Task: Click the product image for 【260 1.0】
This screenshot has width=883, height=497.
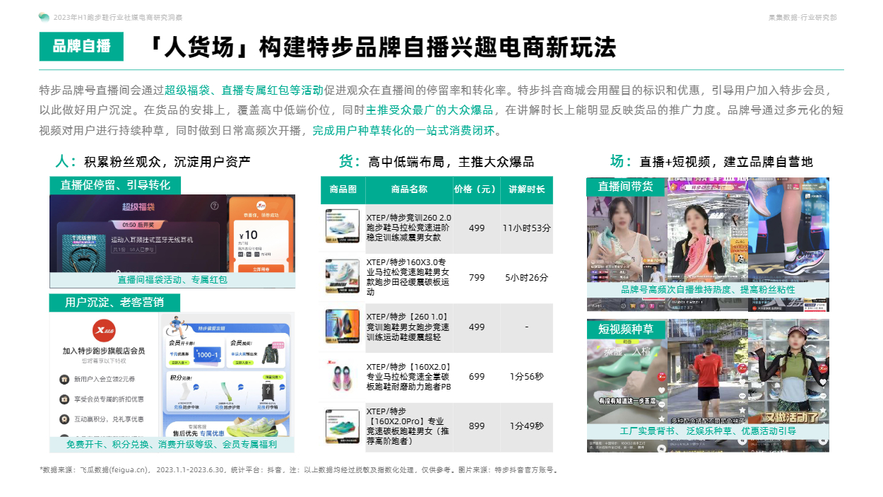Action: (x=343, y=327)
